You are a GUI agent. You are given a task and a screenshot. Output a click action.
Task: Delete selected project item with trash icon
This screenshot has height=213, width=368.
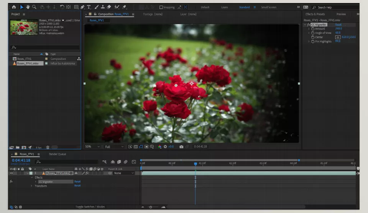click(48, 147)
